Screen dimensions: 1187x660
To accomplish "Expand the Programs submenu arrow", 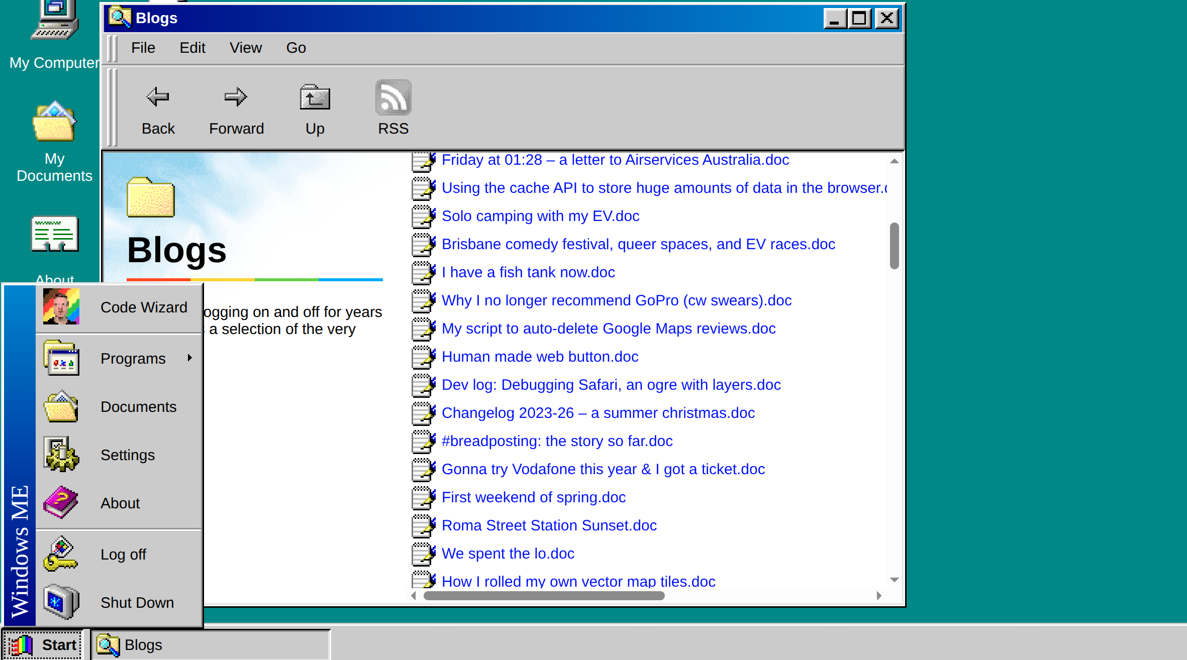I will tap(189, 358).
